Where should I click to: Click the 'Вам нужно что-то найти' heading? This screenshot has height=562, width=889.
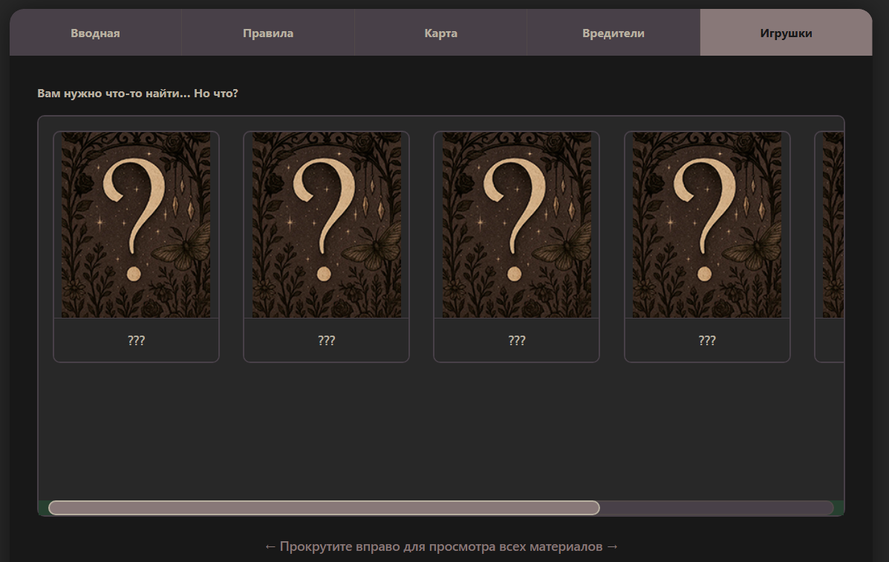(137, 94)
